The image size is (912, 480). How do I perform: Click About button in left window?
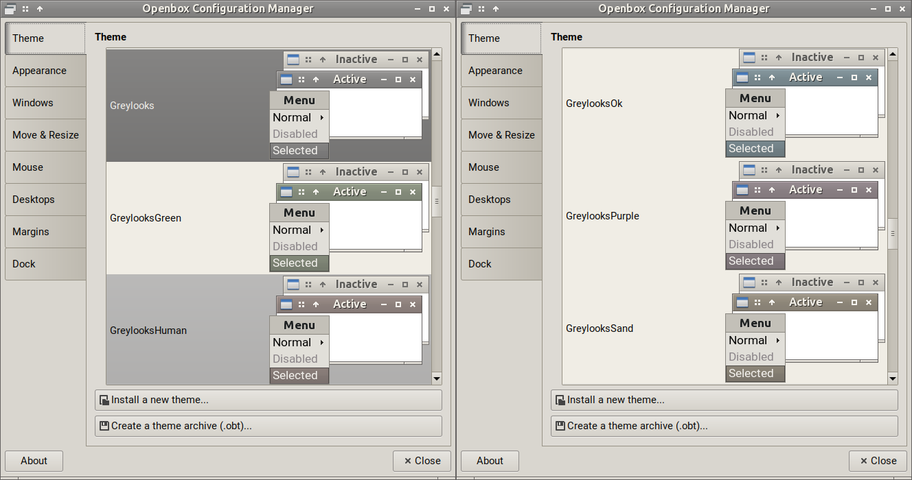point(34,461)
